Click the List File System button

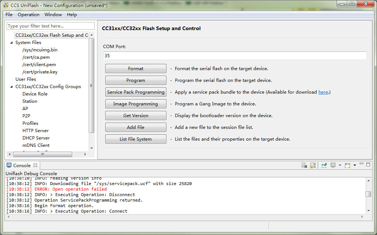[135, 139]
